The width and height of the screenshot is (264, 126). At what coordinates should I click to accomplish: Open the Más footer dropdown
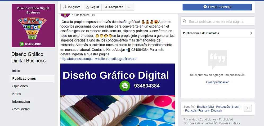pos(236,123)
